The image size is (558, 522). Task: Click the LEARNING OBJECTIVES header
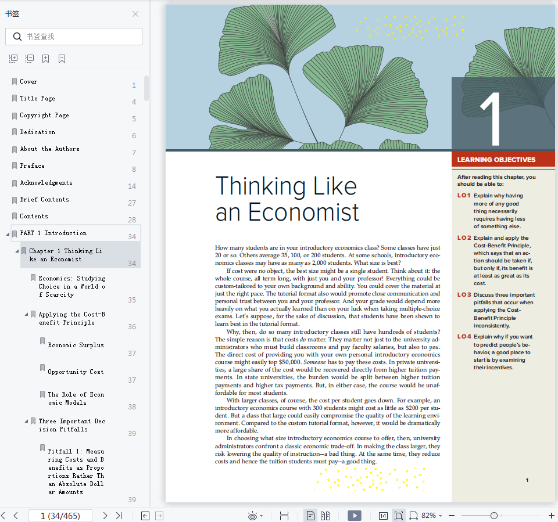[x=496, y=160]
